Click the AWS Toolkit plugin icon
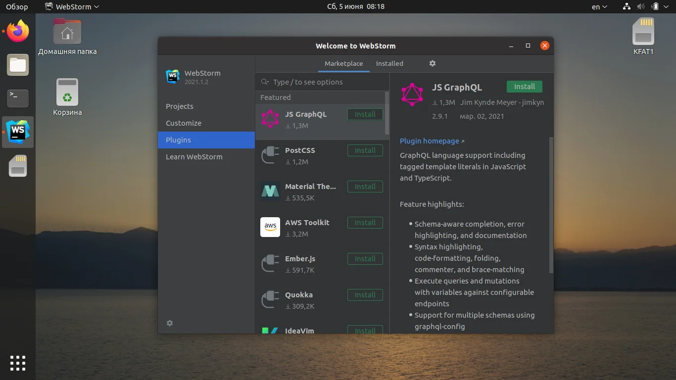Screen dimensions: 676x380 tap(270, 227)
